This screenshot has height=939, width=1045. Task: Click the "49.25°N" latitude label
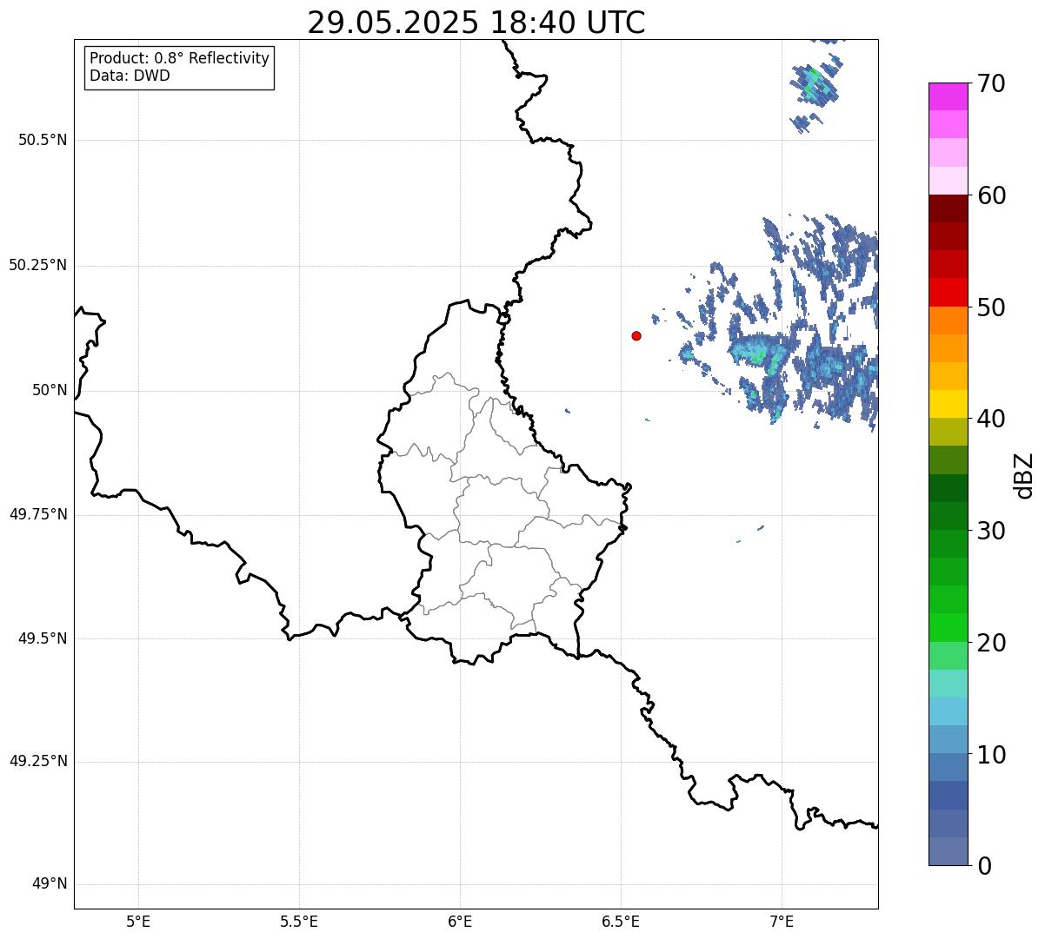(37, 762)
